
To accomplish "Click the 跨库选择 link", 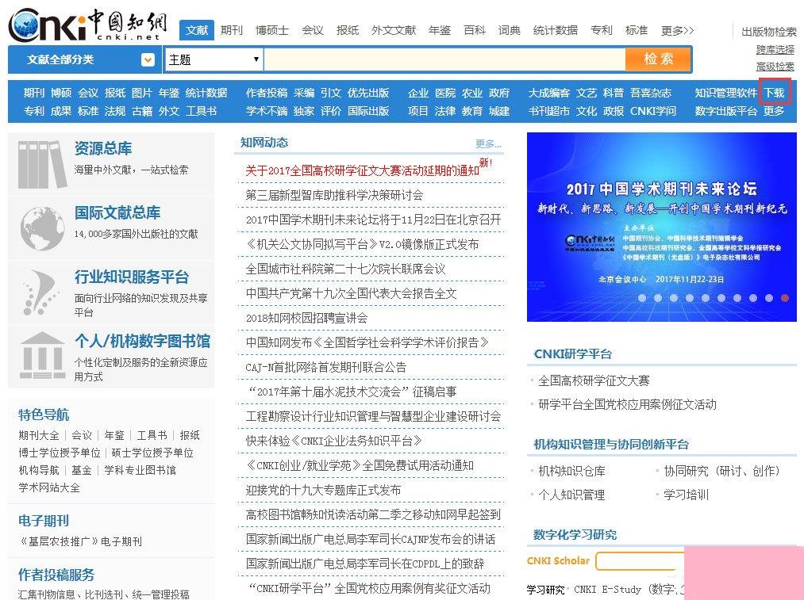I will click(775, 50).
